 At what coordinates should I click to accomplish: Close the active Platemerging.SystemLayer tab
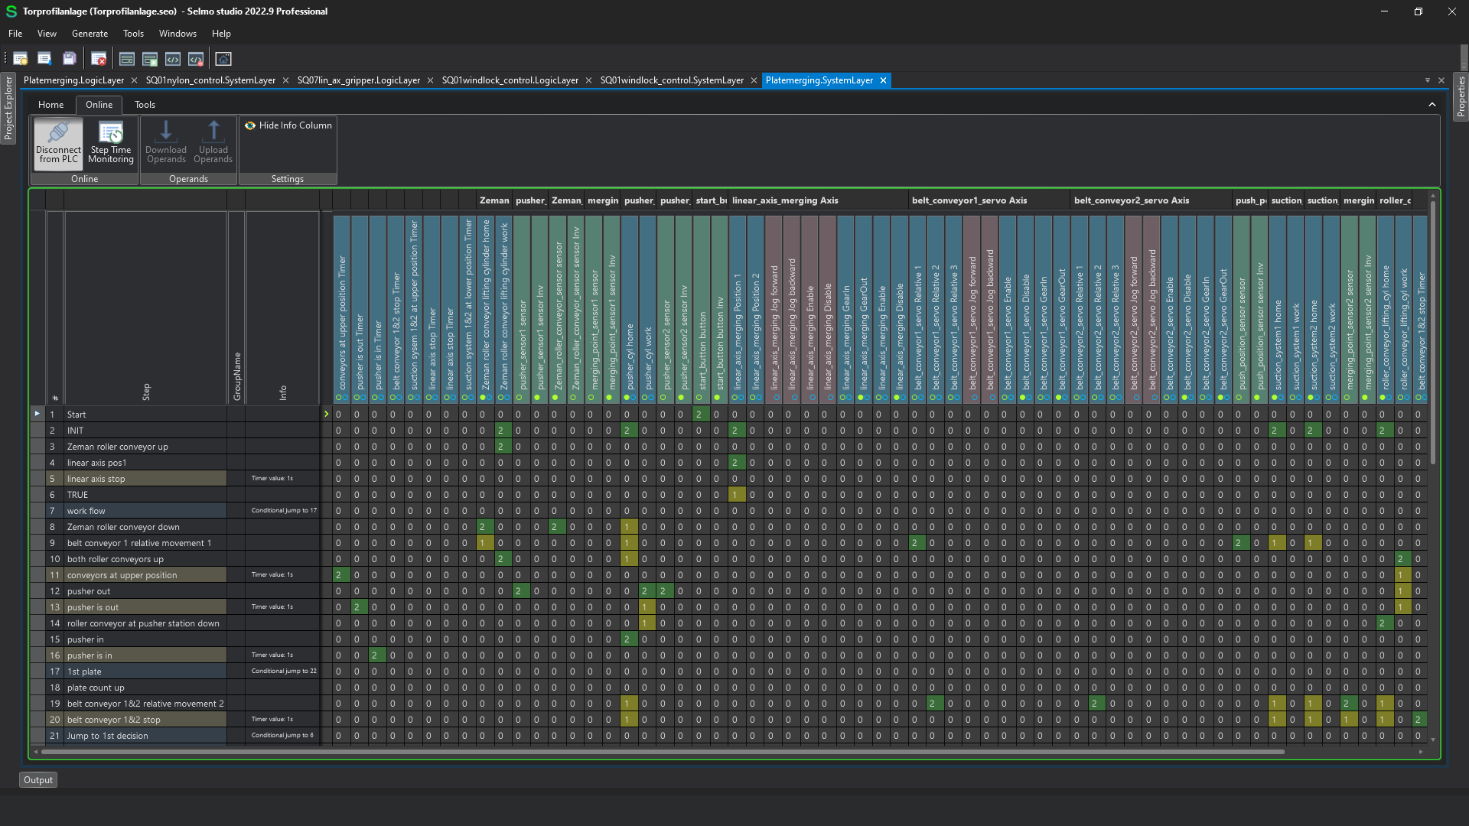(x=883, y=80)
